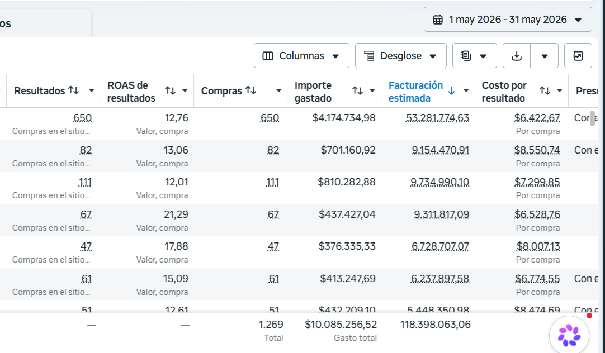This screenshot has height=353, width=605.
Task: Open export options dropdown arrow
Action: point(545,56)
